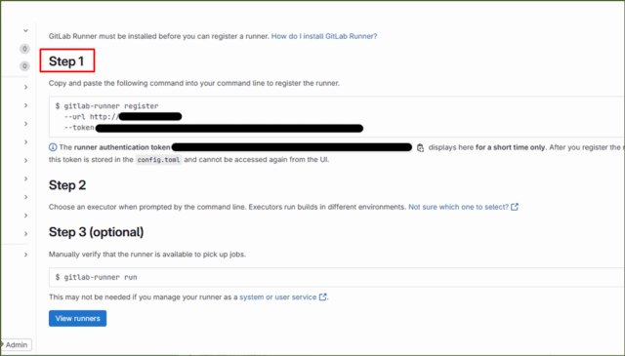Click the bold runner authentication token label
The width and height of the screenshot is (625, 356).
(122, 147)
